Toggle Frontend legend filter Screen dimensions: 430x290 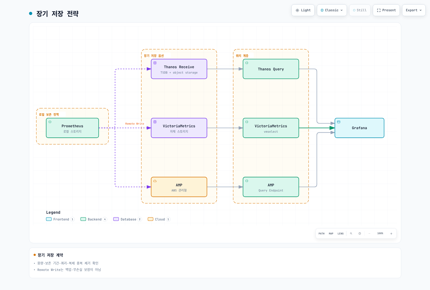60,219
